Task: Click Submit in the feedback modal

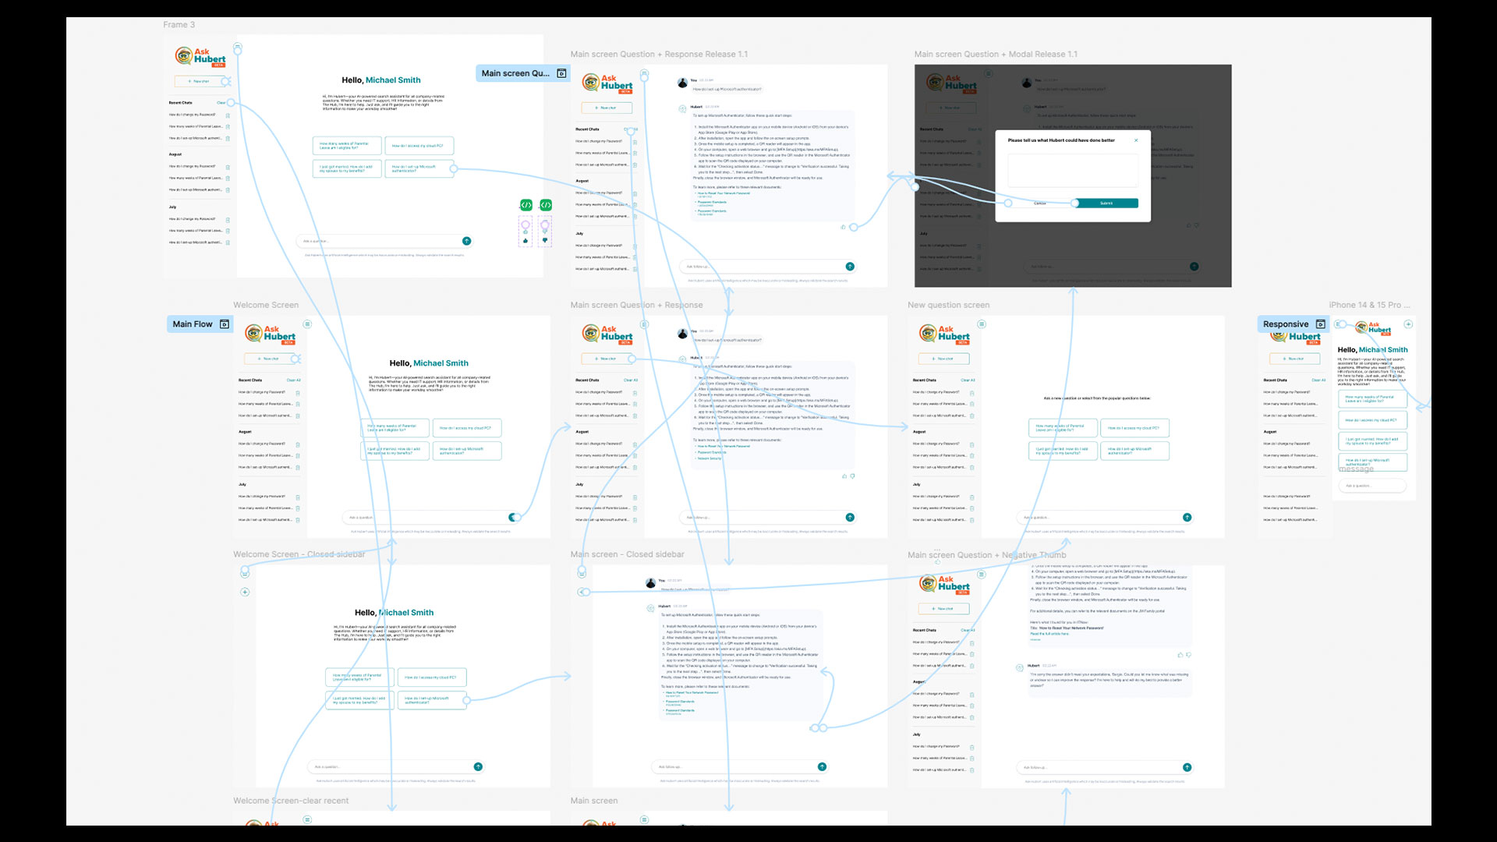Action: coord(1106,203)
